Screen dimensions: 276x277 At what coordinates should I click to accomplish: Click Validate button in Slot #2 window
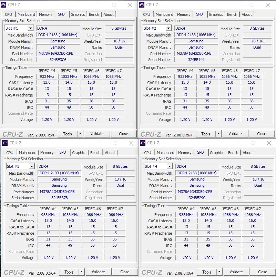click(235, 134)
